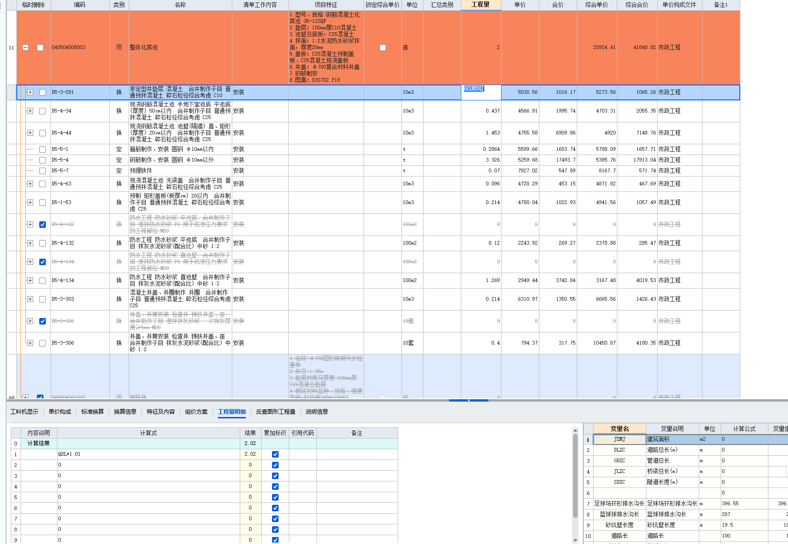This screenshot has height=544, width=788.
Task: Collapse the 040504008003 整体化粪池 item row
Action: coord(26,48)
